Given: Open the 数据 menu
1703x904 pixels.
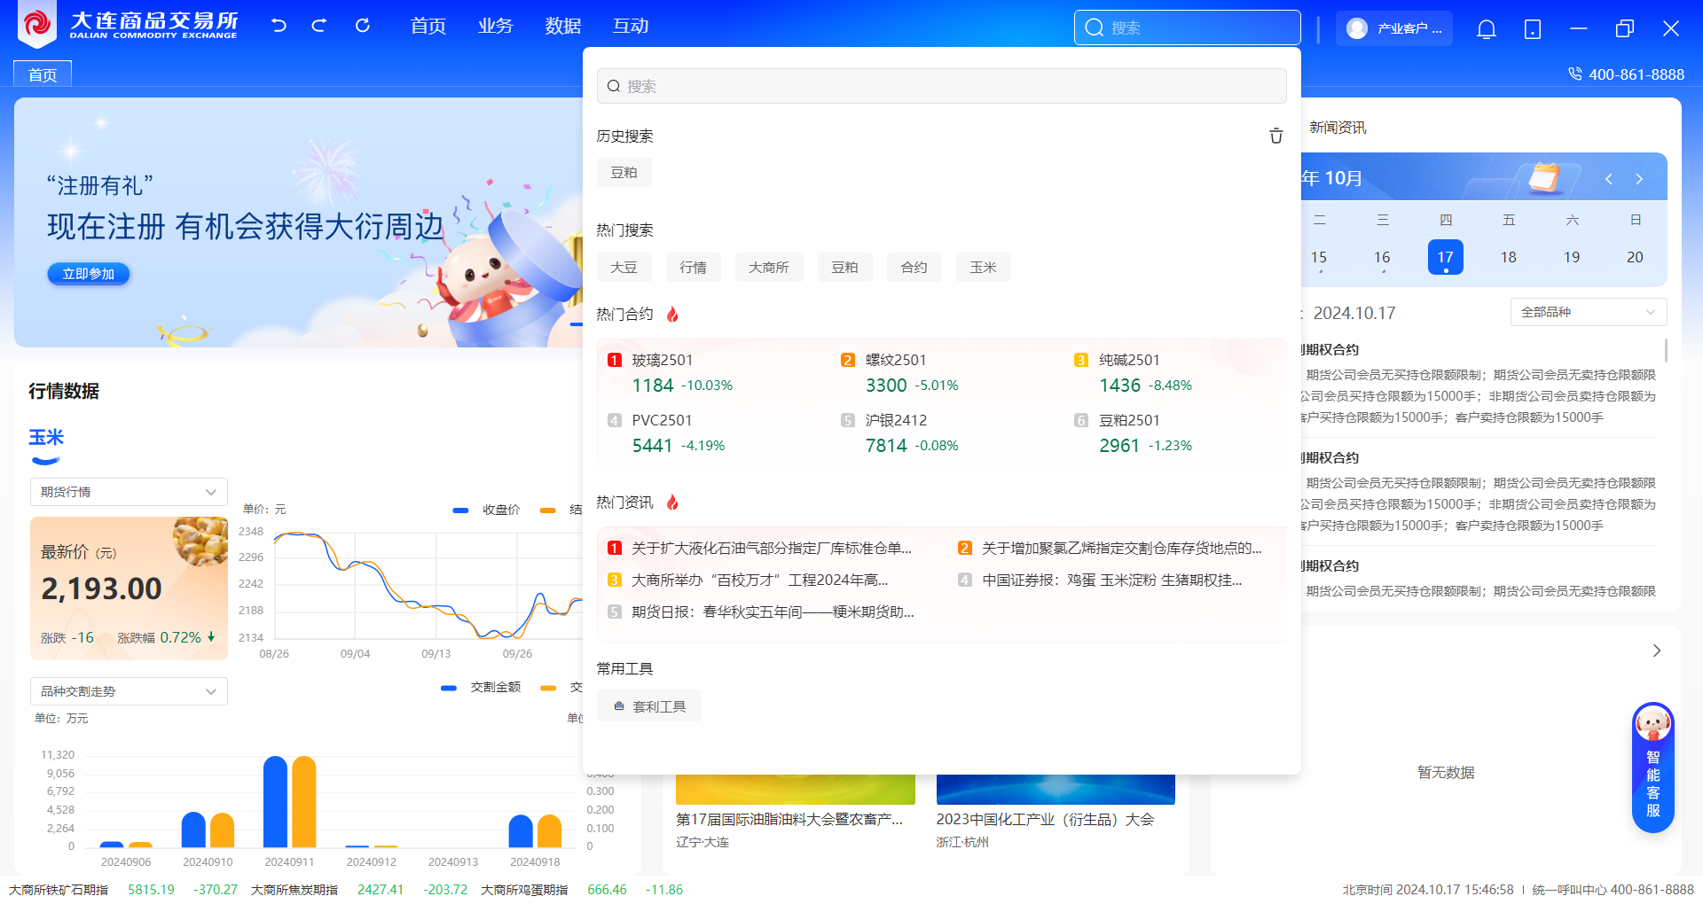Looking at the screenshot, I should [x=562, y=27].
